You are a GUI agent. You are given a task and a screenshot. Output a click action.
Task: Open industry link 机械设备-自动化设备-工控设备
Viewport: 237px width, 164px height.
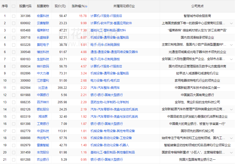pyautogui.click(x=111, y=138)
